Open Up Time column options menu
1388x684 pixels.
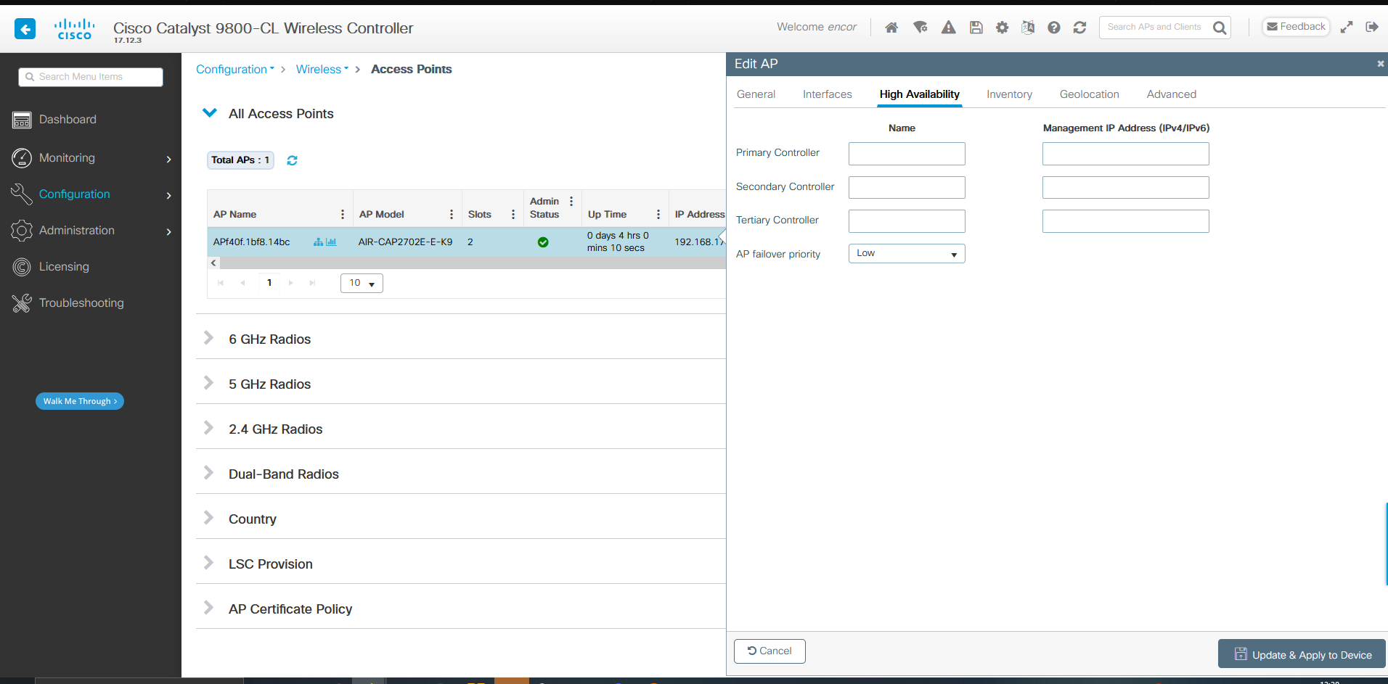[658, 215]
